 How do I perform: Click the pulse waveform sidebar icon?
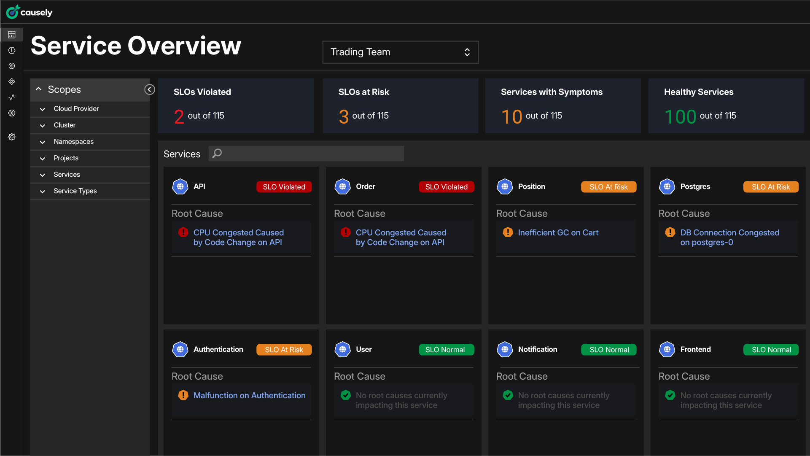click(12, 97)
